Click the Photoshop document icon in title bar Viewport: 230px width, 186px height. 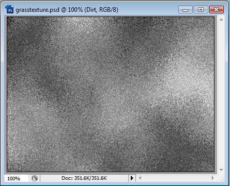9,9
